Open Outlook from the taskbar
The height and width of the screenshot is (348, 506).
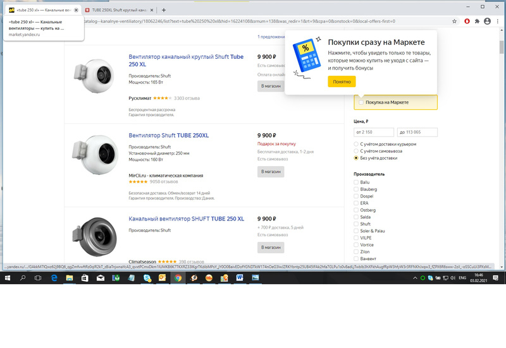pyautogui.click(x=163, y=278)
